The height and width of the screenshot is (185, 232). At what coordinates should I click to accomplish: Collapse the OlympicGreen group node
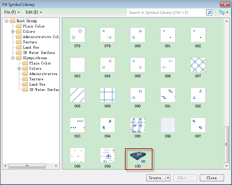point(13,58)
